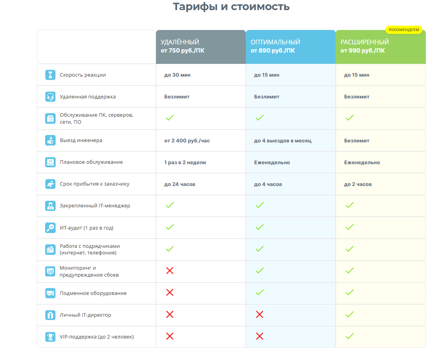Click the red cross for Личный IT-директор in Оптимальный
Viewport: 443px width, 349px height.
[259, 314]
